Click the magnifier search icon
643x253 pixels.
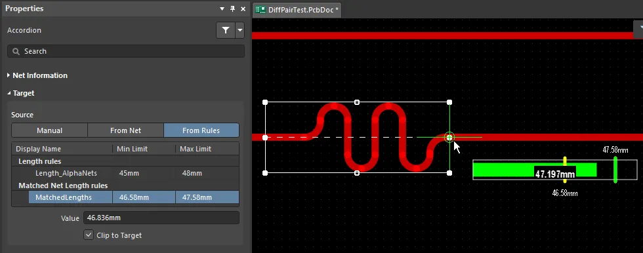[16, 51]
